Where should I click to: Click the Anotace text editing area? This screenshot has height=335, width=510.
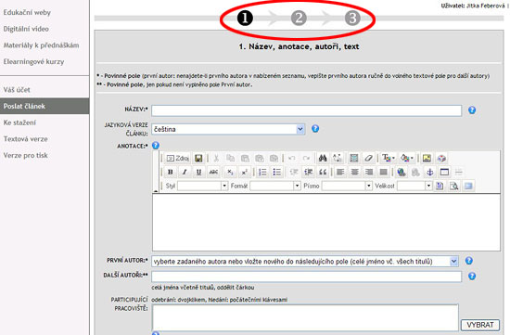click(326, 223)
